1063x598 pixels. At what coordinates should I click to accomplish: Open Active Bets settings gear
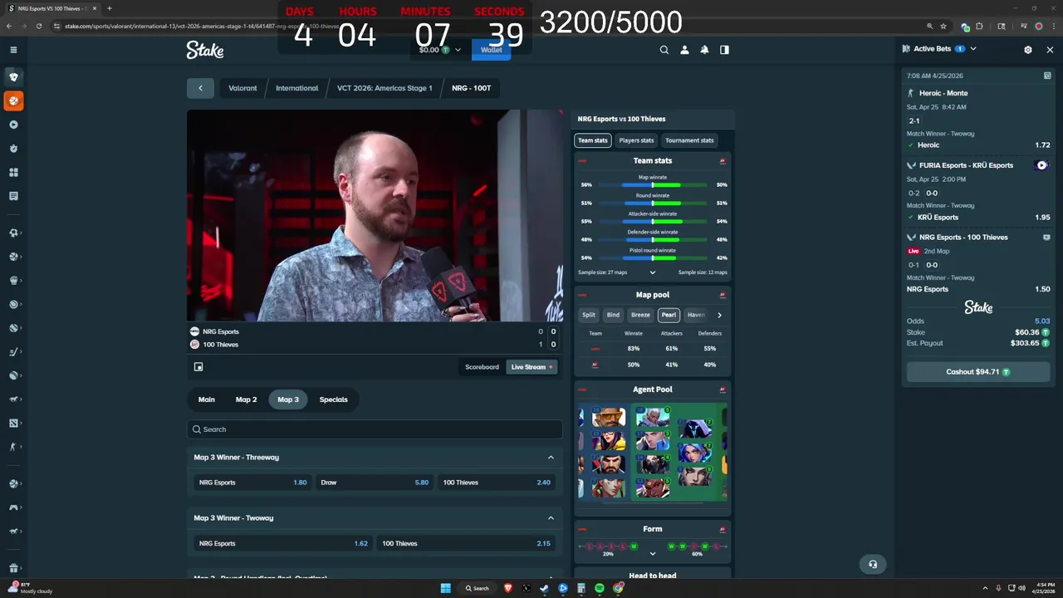pyautogui.click(x=1028, y=50)
